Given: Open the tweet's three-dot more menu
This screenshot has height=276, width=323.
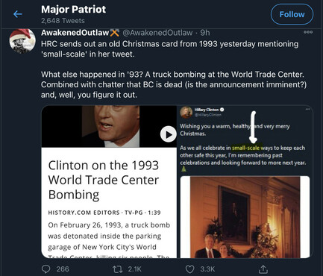Looking at the screenshot, I should point(308,32).
